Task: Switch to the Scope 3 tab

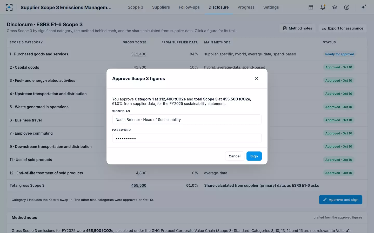Action: 135,7
